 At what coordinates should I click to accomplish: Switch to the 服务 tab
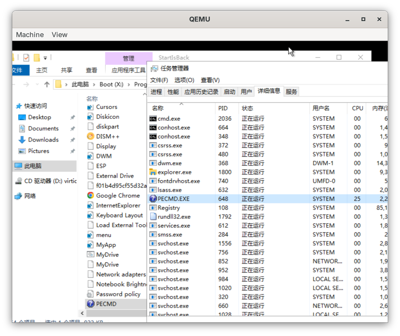pyautogui.click(x=291, y=92)
